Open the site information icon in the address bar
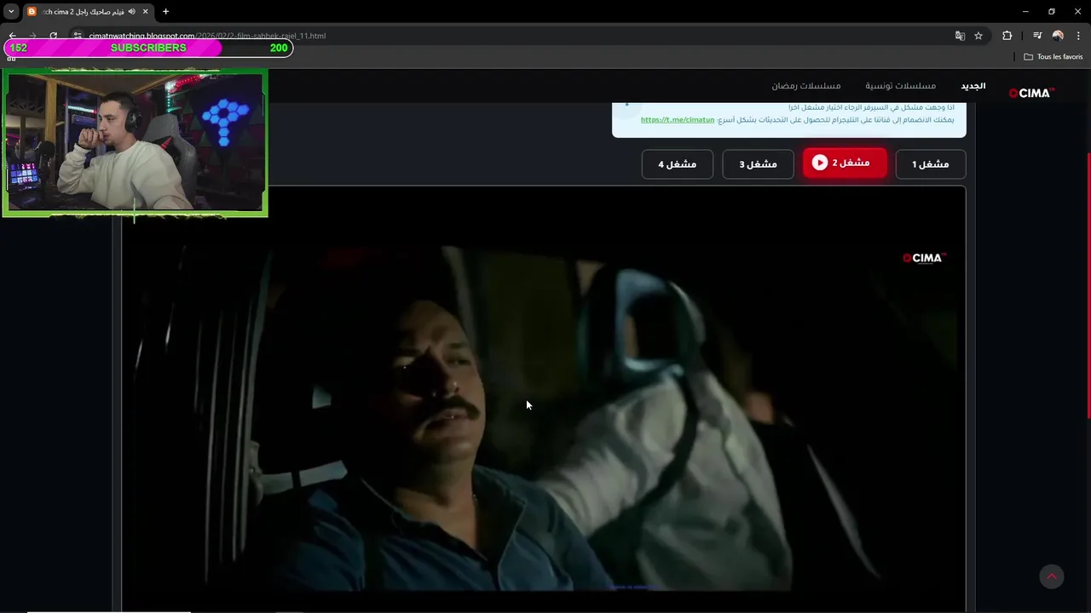The image size is (1091, 613). pos(77,36)
